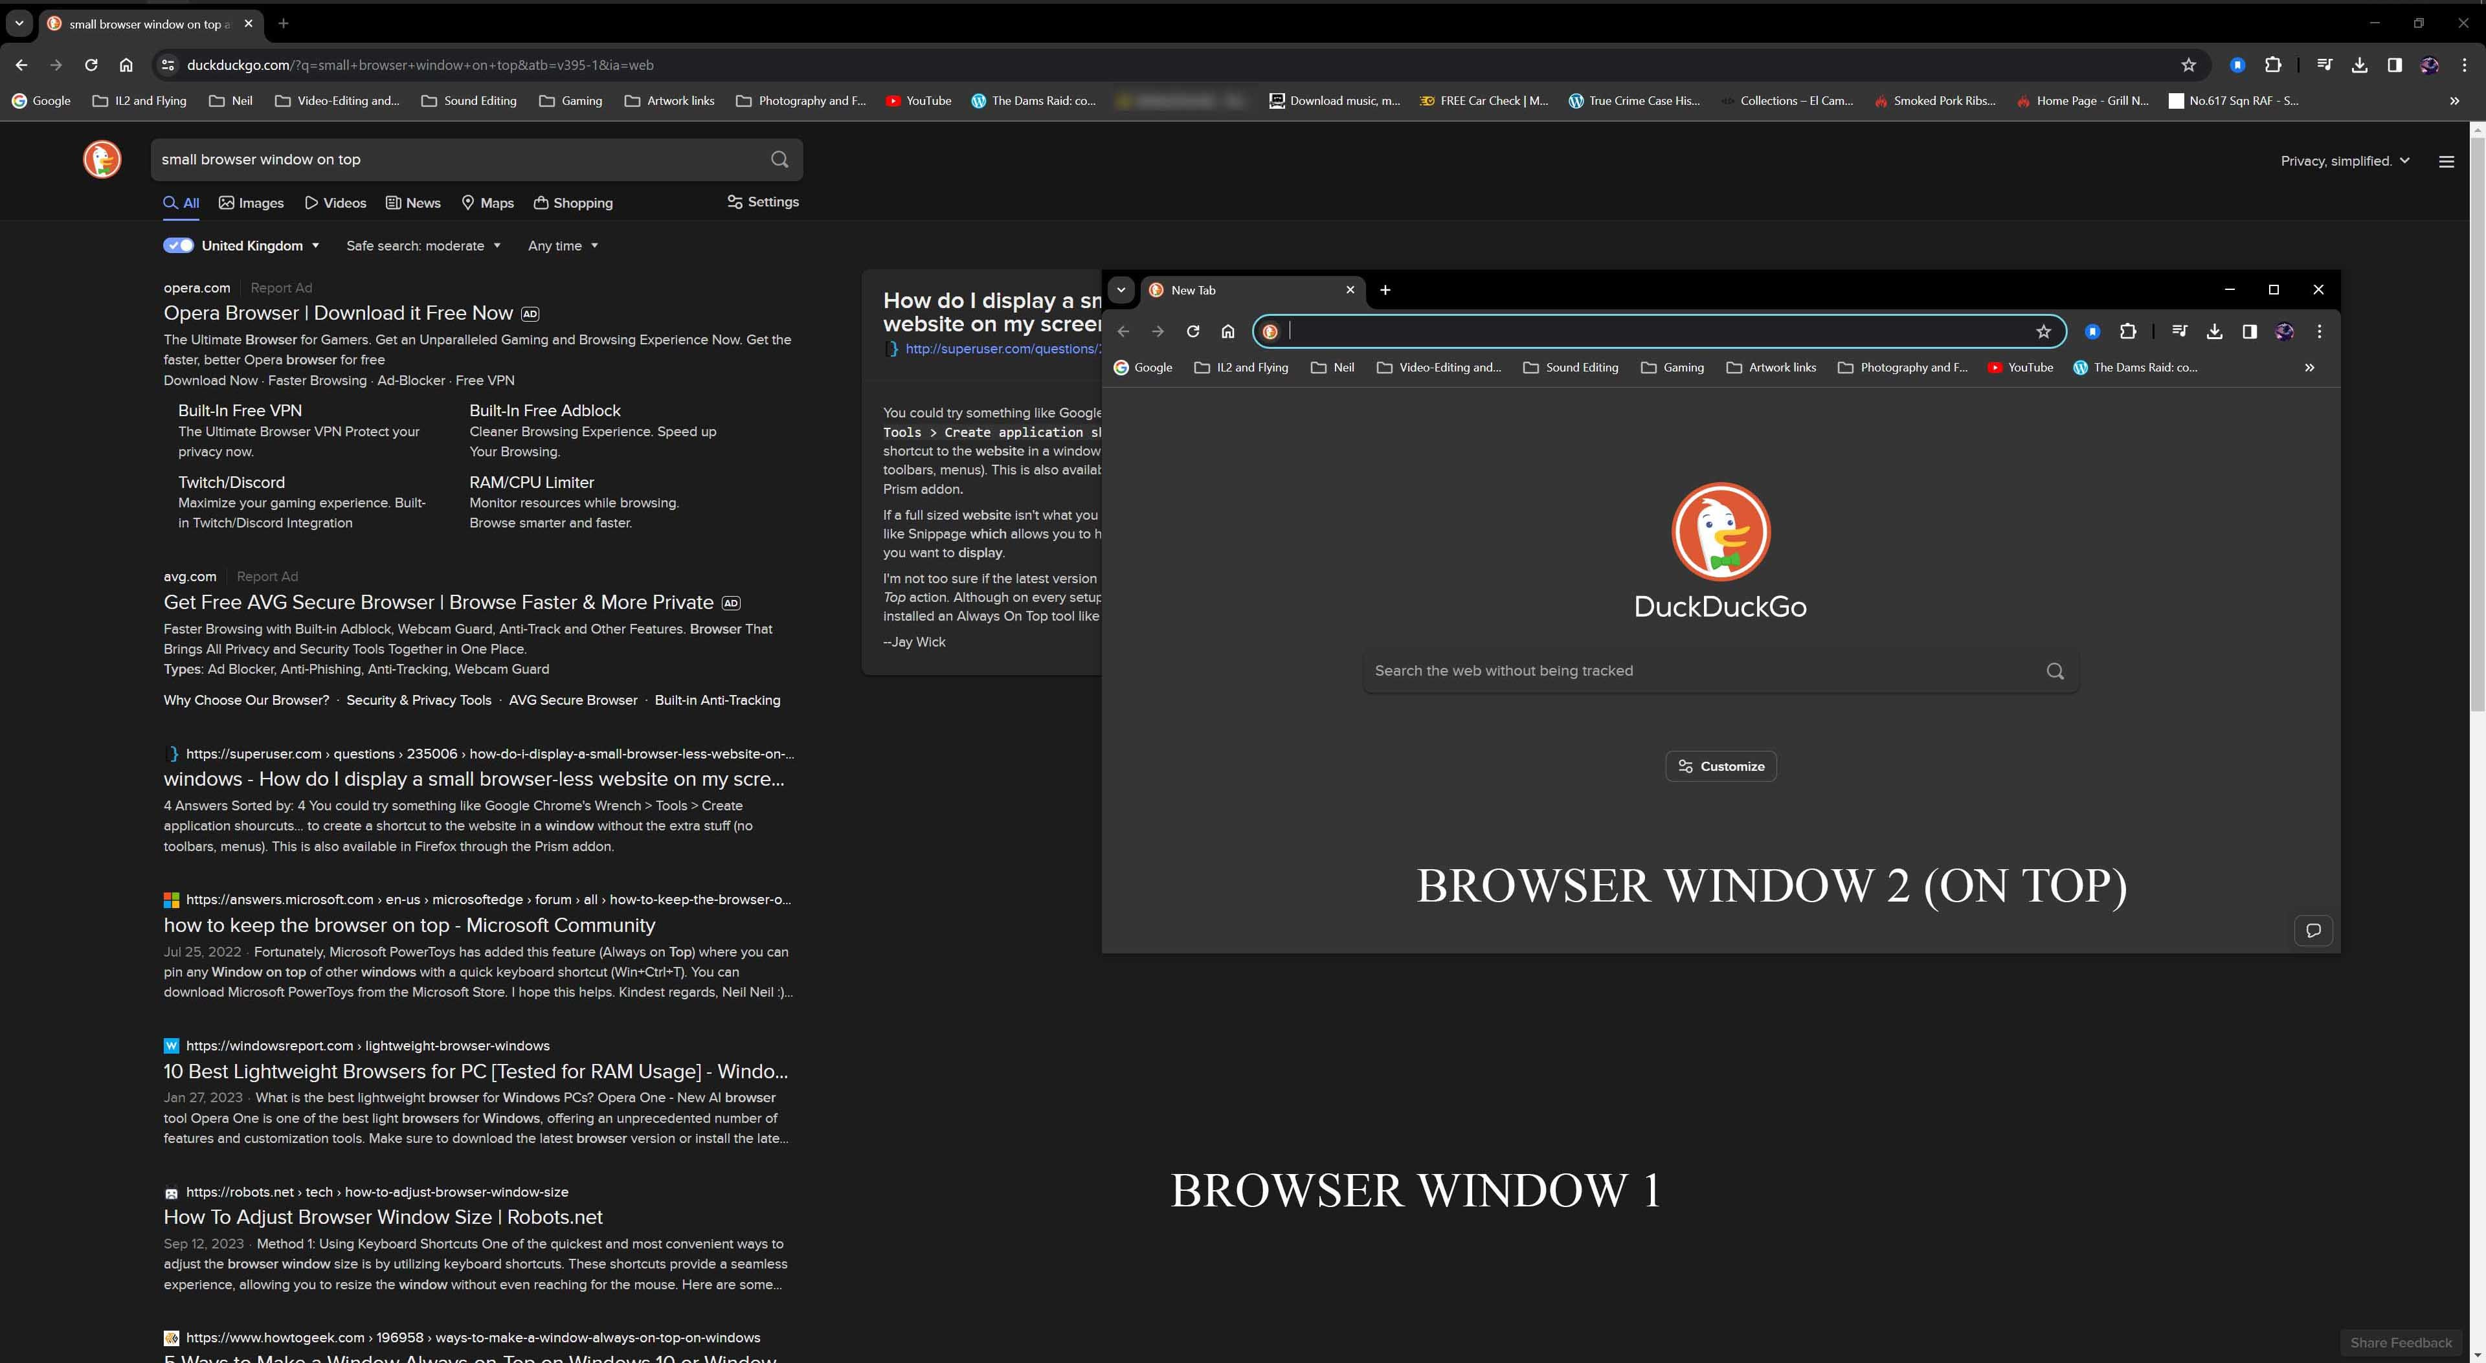Screen dimensions: 2486x1363
Task: Switch to the Shopping results tab
Action: point(573,203)
